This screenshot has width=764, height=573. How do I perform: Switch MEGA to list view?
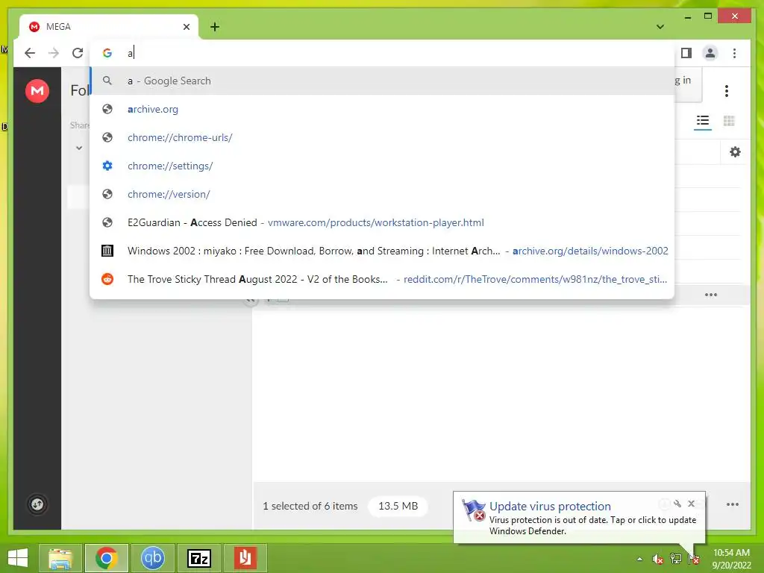click(703, 121)
